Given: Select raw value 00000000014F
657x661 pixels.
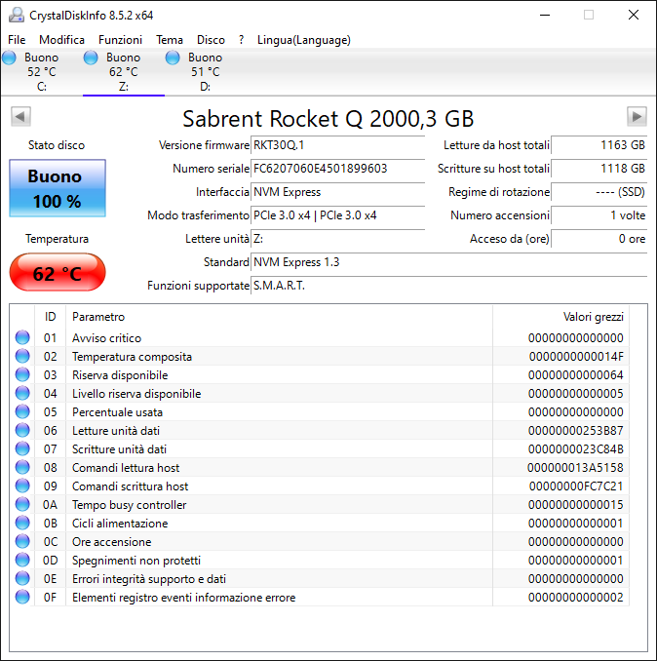Looking at the screenshot, I should (x=576, y=357).
